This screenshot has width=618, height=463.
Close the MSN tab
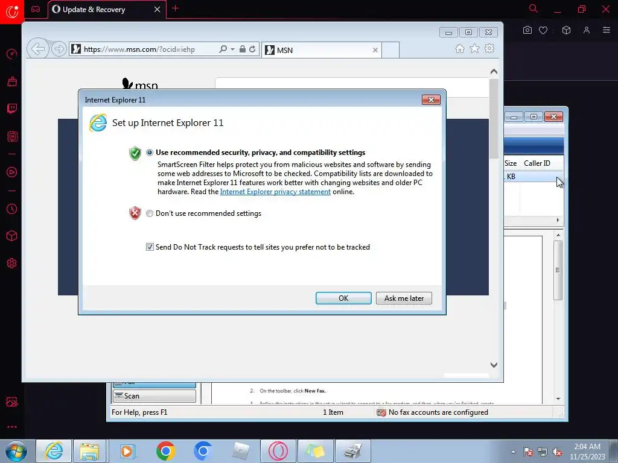[x=375, y=50]
